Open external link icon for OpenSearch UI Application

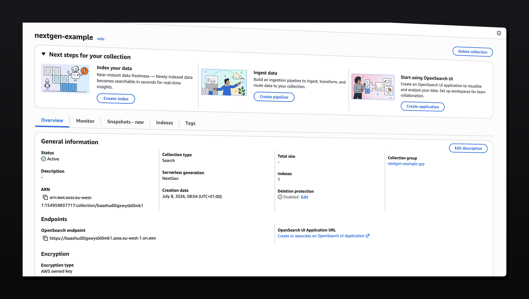point(368,236)
